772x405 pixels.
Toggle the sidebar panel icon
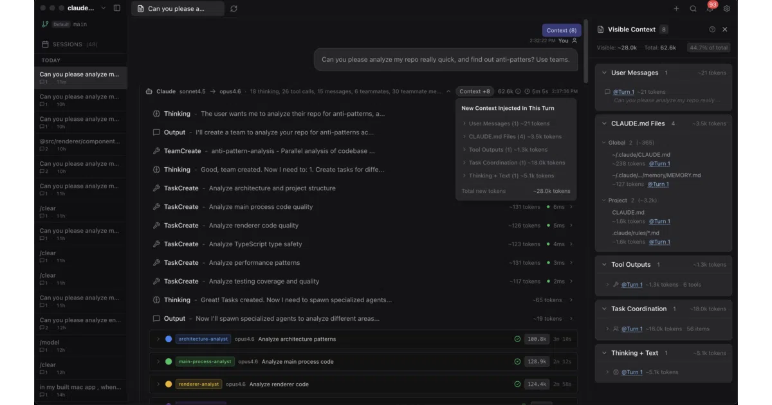(x=116, y=8)
